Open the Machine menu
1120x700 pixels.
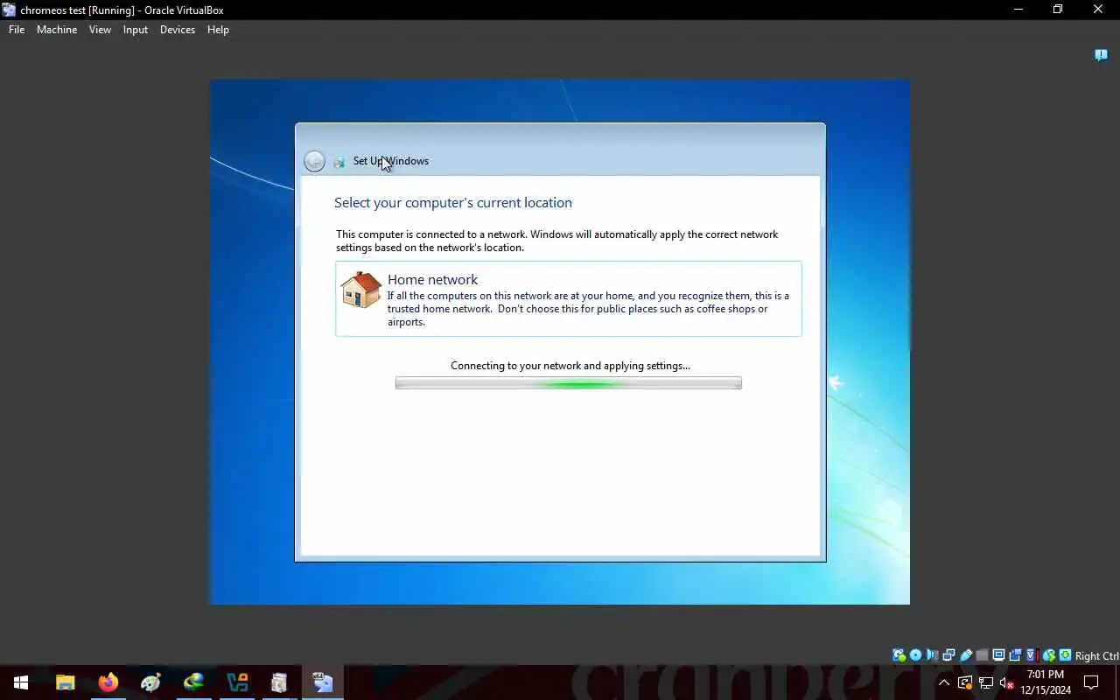point(57,30)
